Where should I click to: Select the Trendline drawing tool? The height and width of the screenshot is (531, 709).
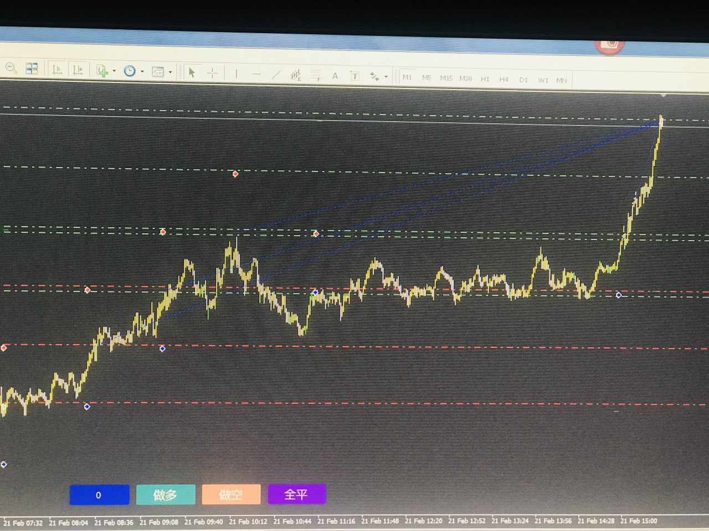coord(276,74)
